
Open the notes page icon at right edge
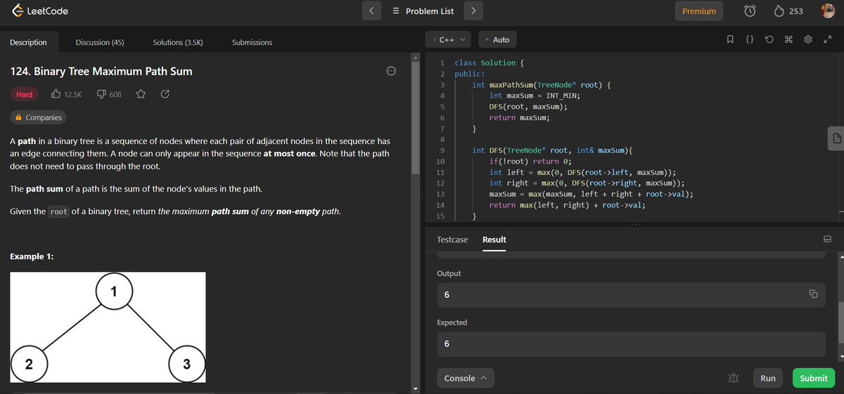(x=836, y=138)
